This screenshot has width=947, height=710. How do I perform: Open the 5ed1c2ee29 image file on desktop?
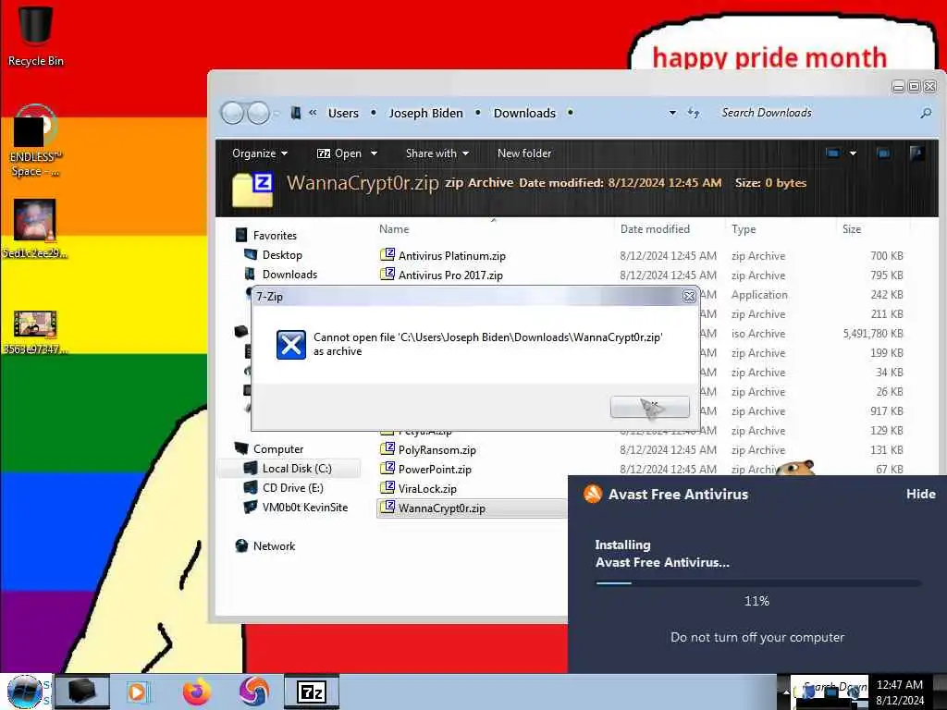tap(35, 228)
